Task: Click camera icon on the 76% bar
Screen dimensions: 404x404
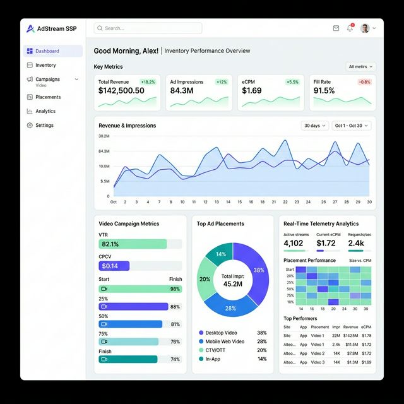Action: click(x=104, y=342)
